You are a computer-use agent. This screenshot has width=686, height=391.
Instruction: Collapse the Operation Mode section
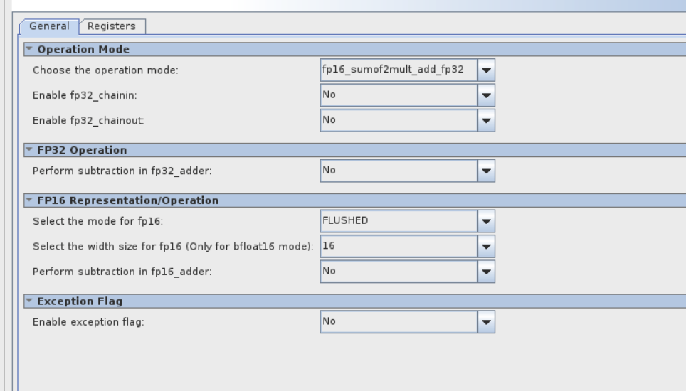tap(29, 49)
